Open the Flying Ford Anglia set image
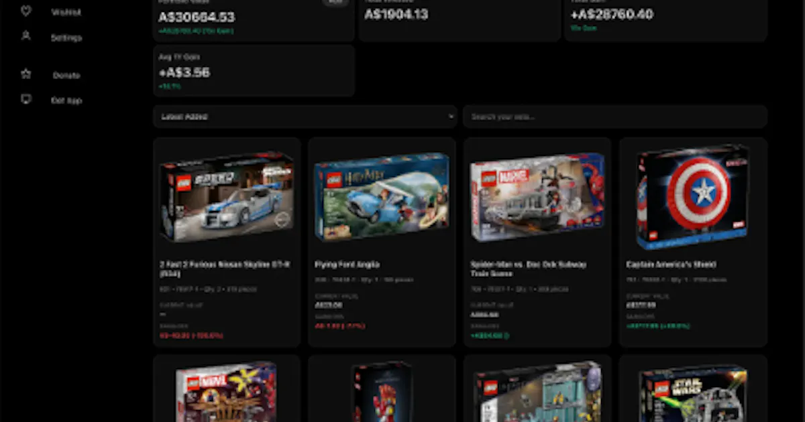The image size is (805, 422). click(382, 196)
